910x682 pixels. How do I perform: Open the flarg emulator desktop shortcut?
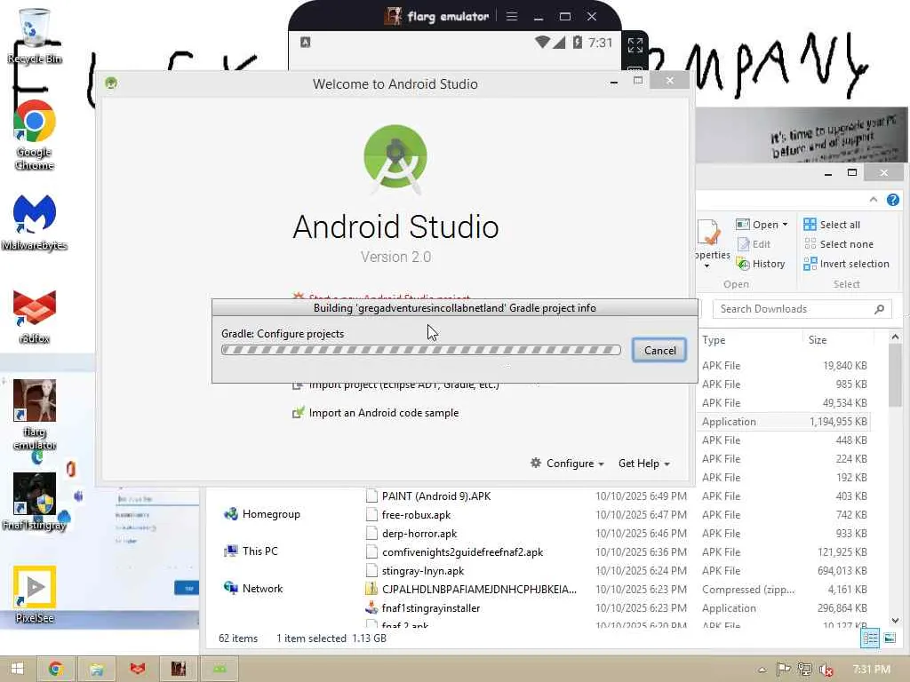point(35,414)
